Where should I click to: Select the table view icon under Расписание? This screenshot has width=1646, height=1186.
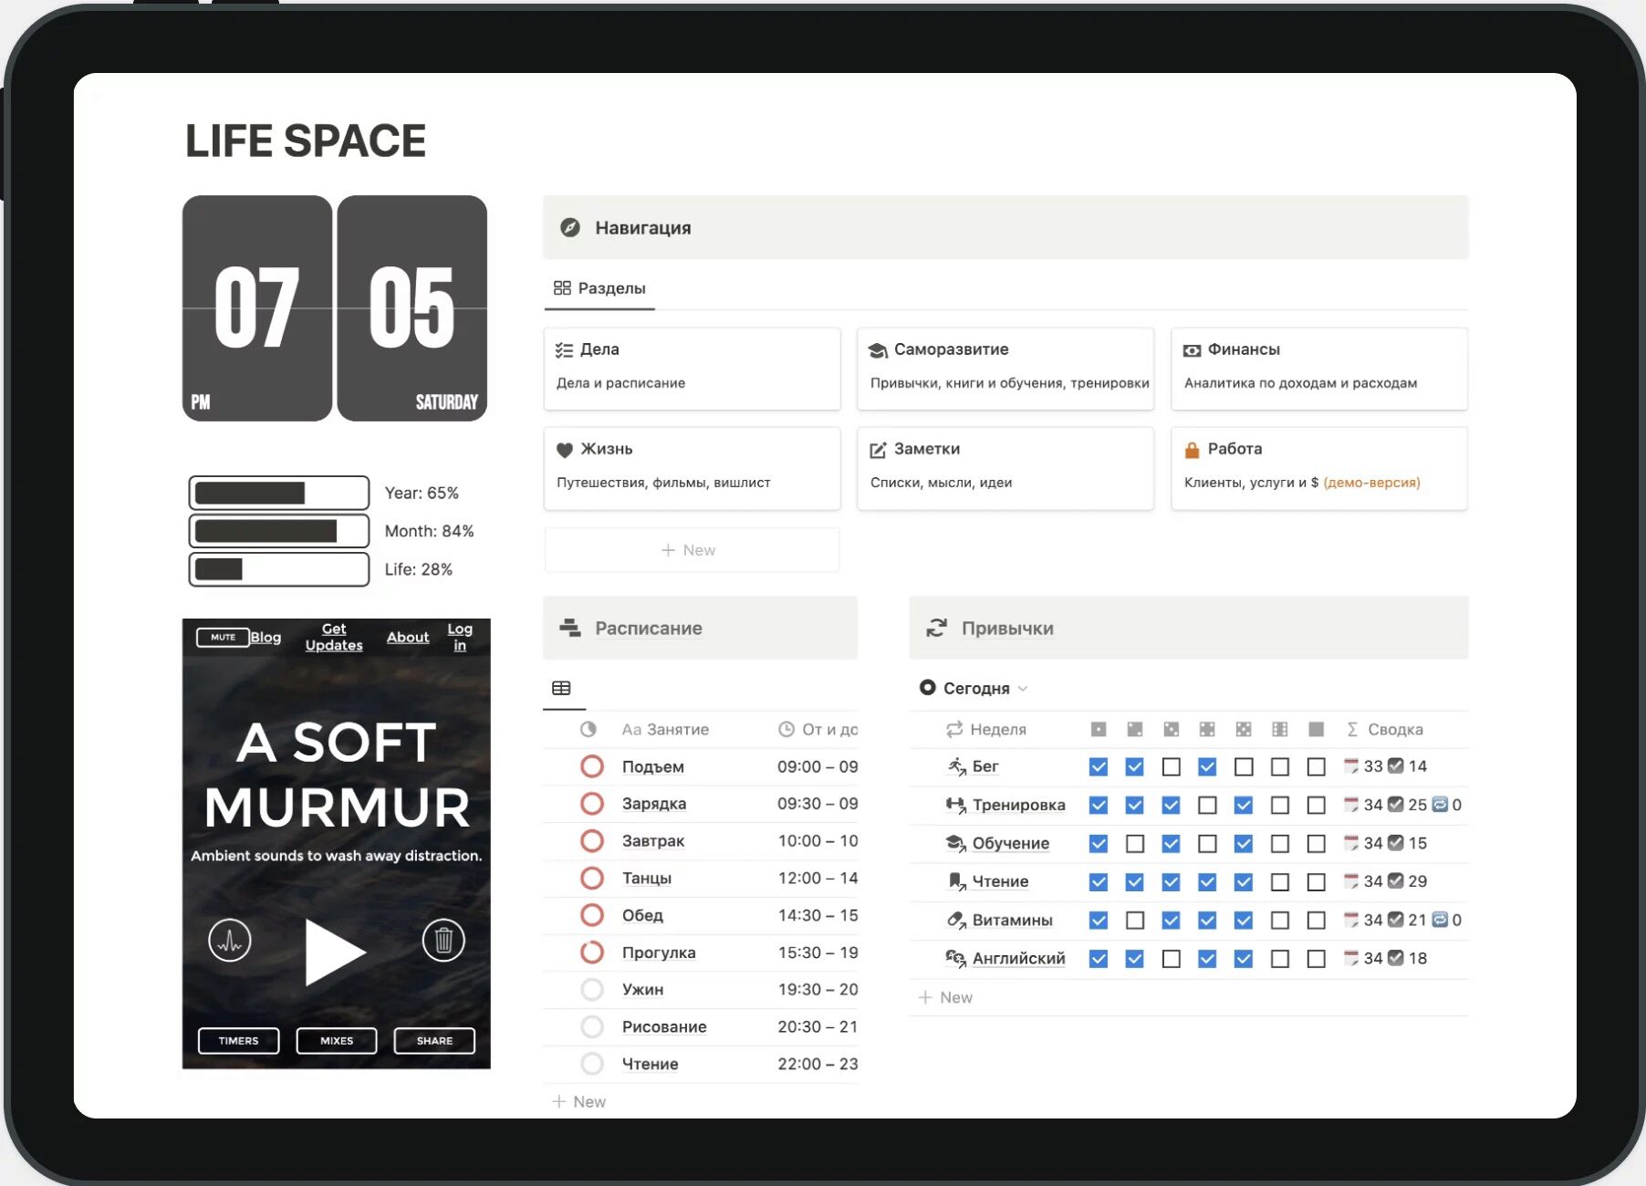(563, 687)
